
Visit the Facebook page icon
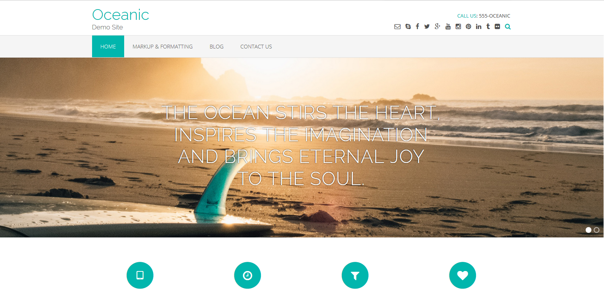[417, 26]
